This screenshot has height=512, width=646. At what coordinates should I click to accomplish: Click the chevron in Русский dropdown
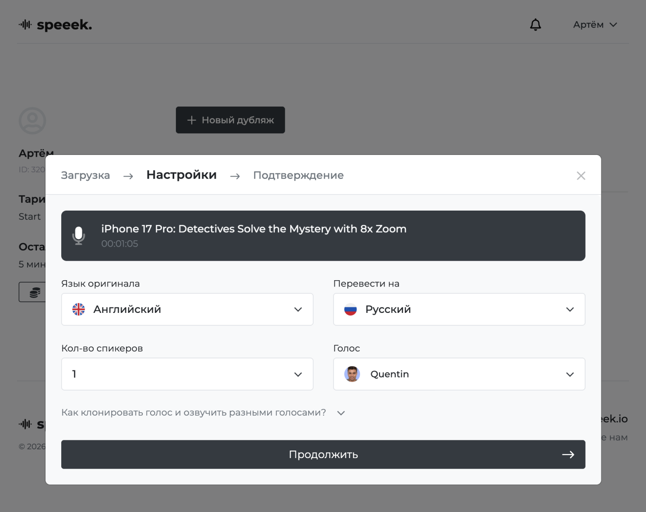coord(570,309)
